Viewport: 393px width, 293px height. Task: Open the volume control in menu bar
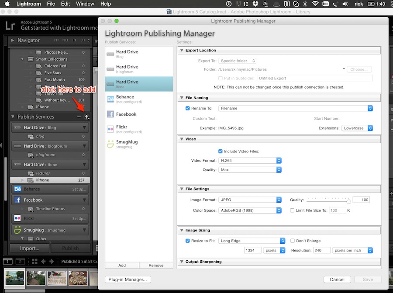(x=346, y=4)
